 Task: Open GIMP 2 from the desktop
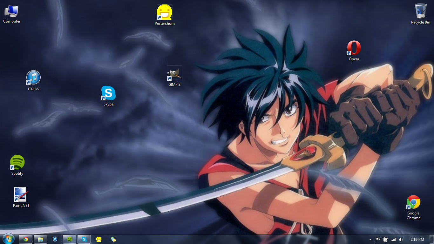[174, 73]
